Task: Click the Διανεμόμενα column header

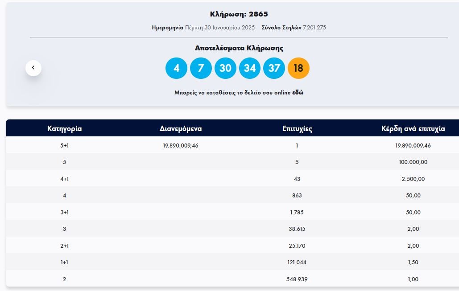Action: pos(181,129)
